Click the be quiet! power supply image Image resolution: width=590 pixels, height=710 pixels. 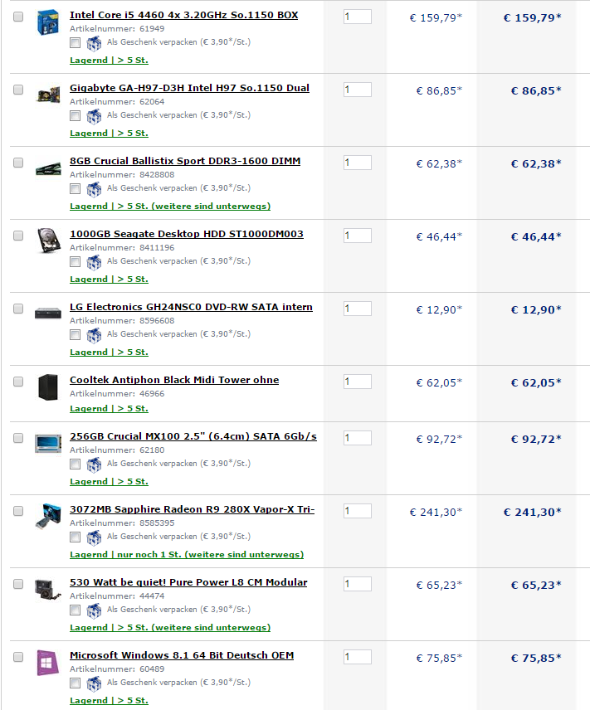point(47,589)
